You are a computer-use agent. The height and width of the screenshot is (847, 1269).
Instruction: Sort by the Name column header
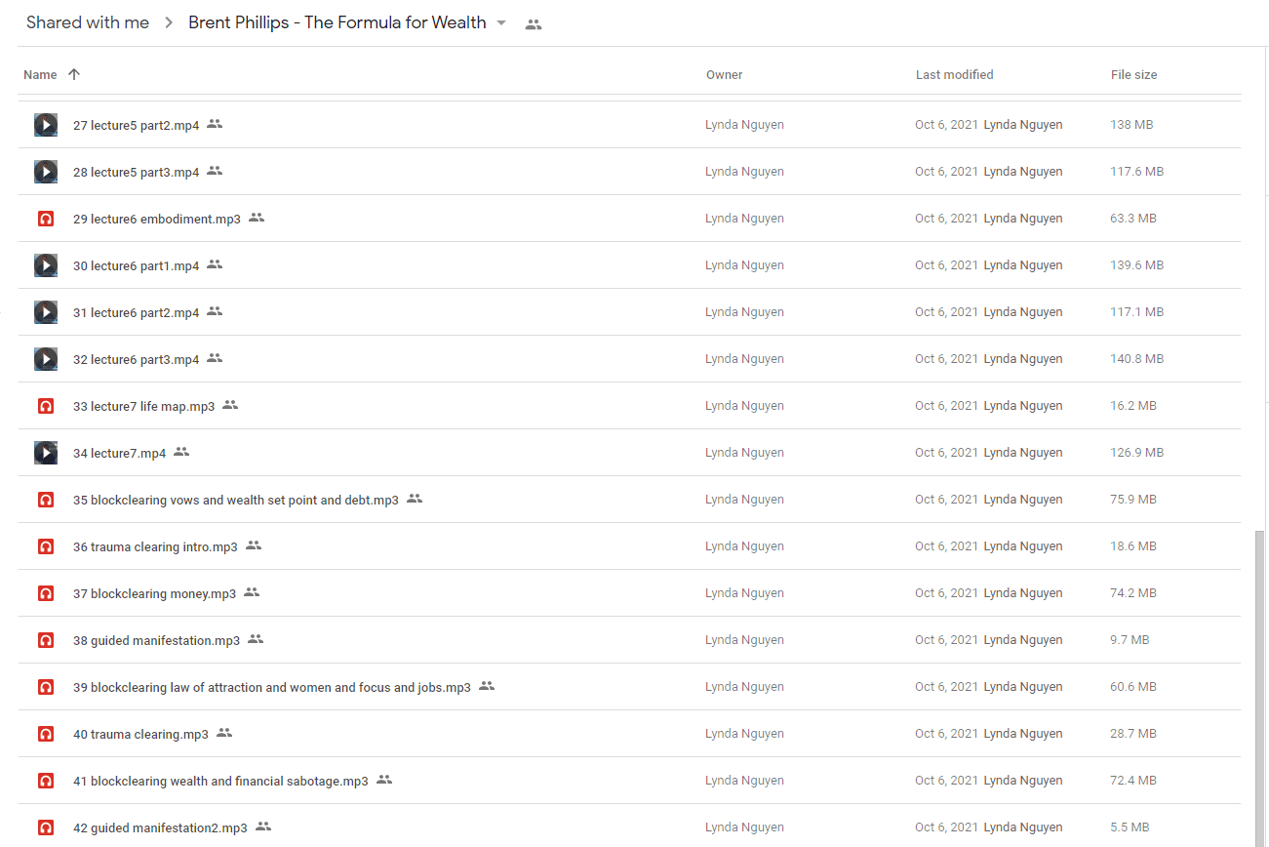tap(40, 75)
